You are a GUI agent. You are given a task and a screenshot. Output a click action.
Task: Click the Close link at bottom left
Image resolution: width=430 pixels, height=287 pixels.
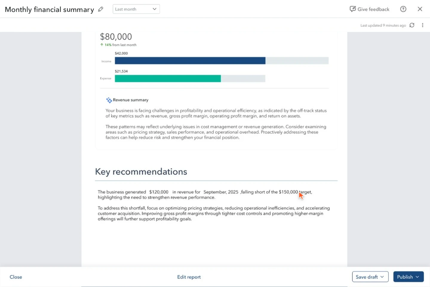pos(16,277)
